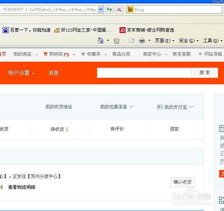Click the Print icon

142,41
